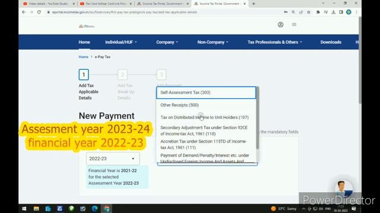Click the page vertical scrollbar

[x=360, y=60]
